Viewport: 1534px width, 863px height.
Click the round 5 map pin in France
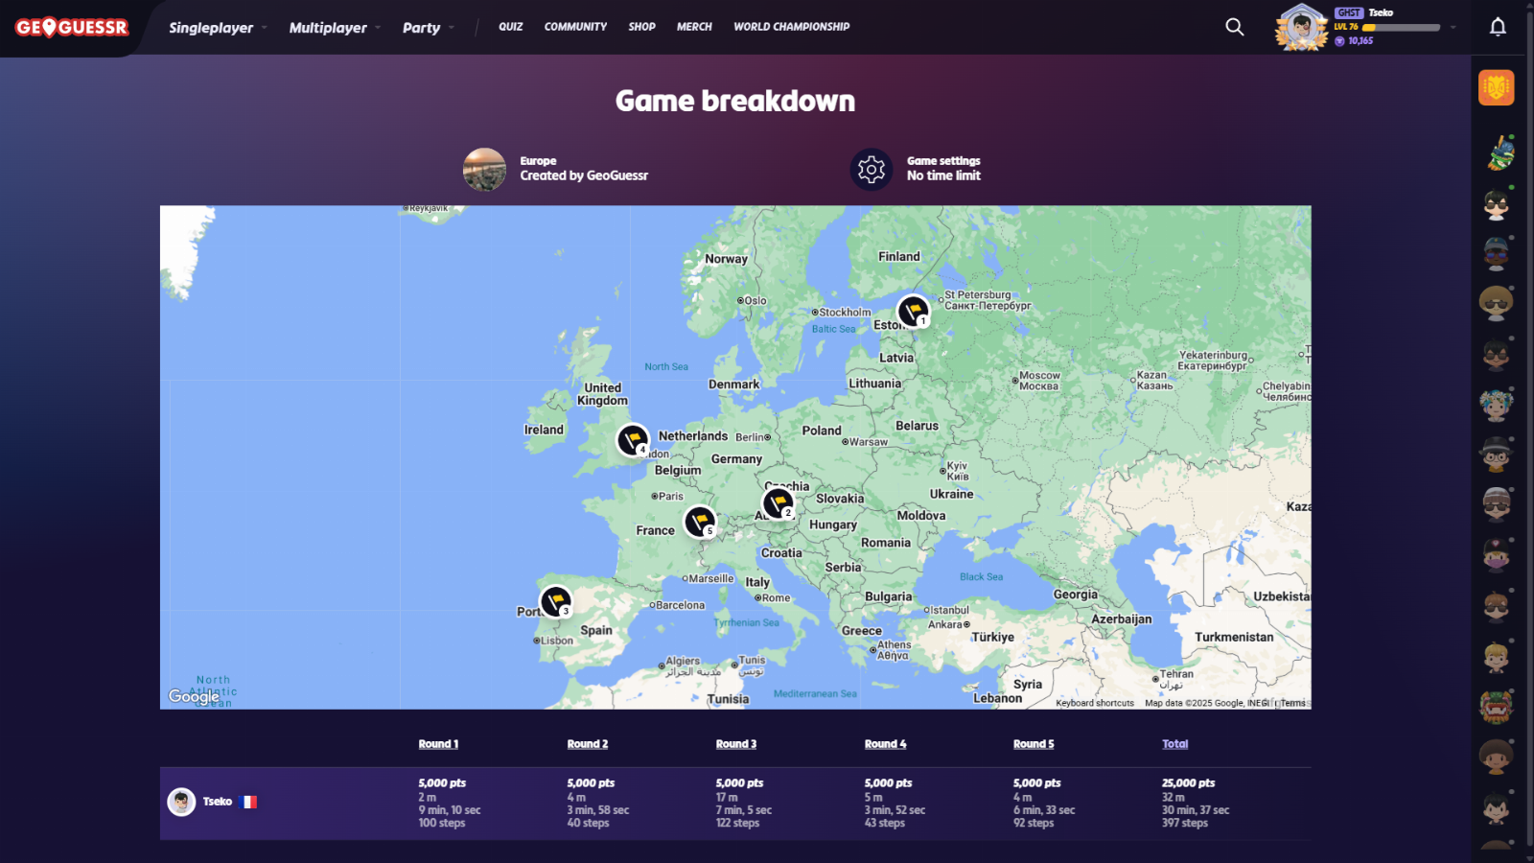(699, 522)
